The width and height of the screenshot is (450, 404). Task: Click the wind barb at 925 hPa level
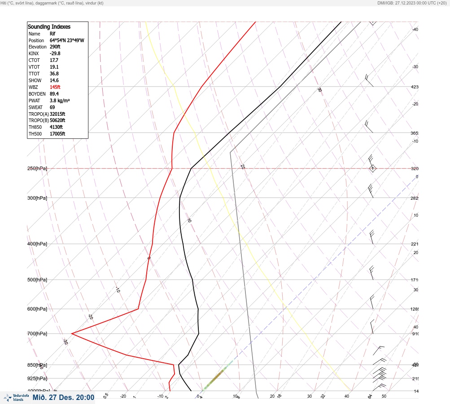[x=380, y=375]
